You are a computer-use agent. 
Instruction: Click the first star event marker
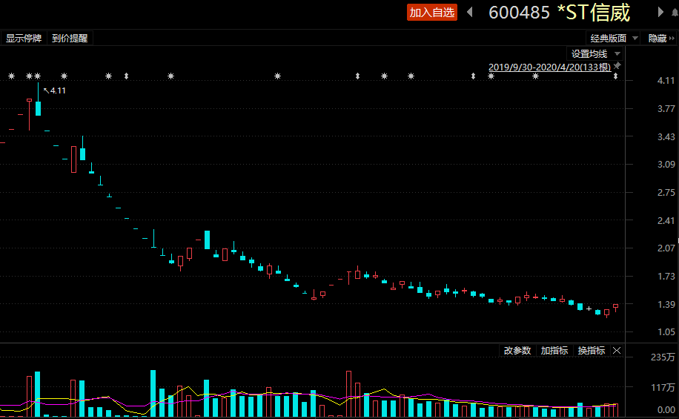tap(12, 76)
